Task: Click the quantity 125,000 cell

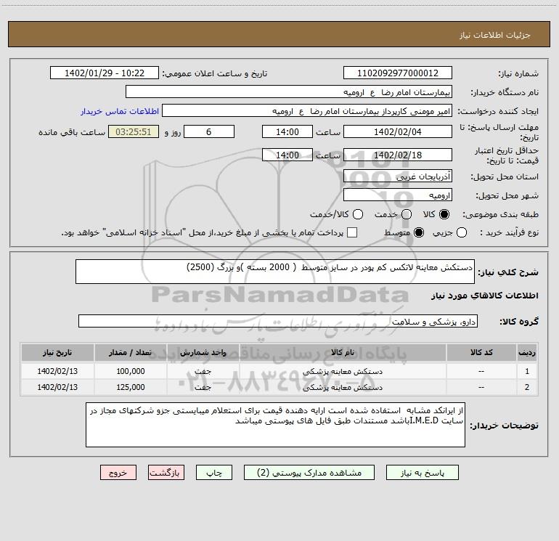Action: coord(131,387)
